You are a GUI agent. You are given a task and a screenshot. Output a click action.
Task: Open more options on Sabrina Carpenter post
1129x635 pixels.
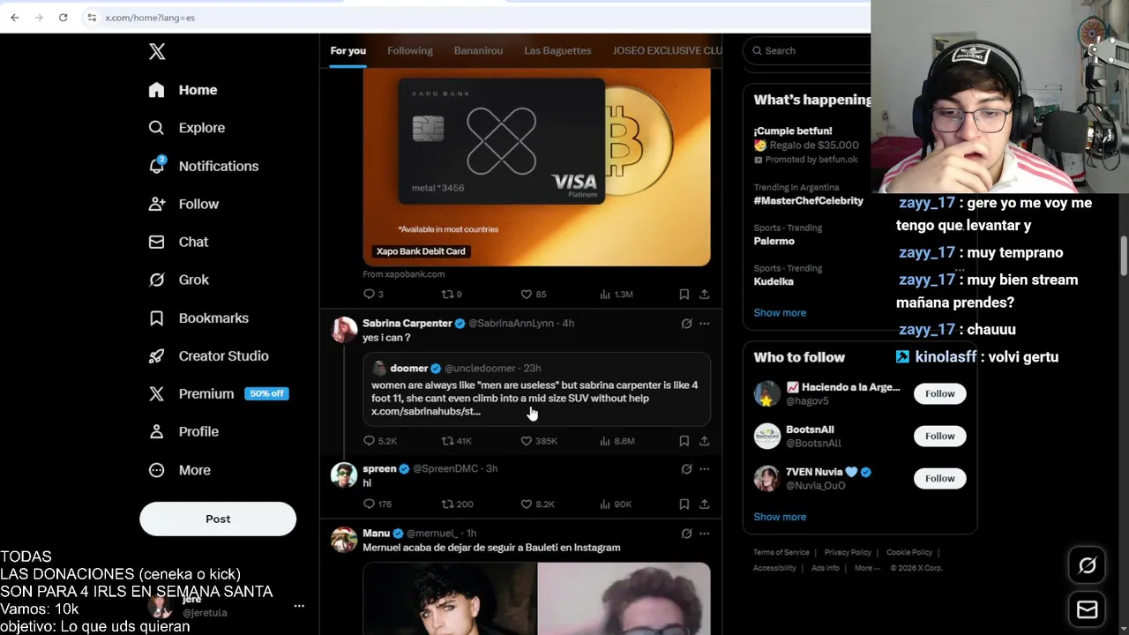point(704,324)
